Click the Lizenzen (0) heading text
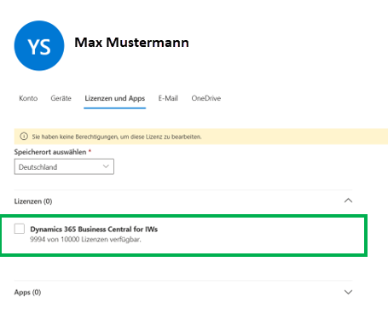 (33, 201)
